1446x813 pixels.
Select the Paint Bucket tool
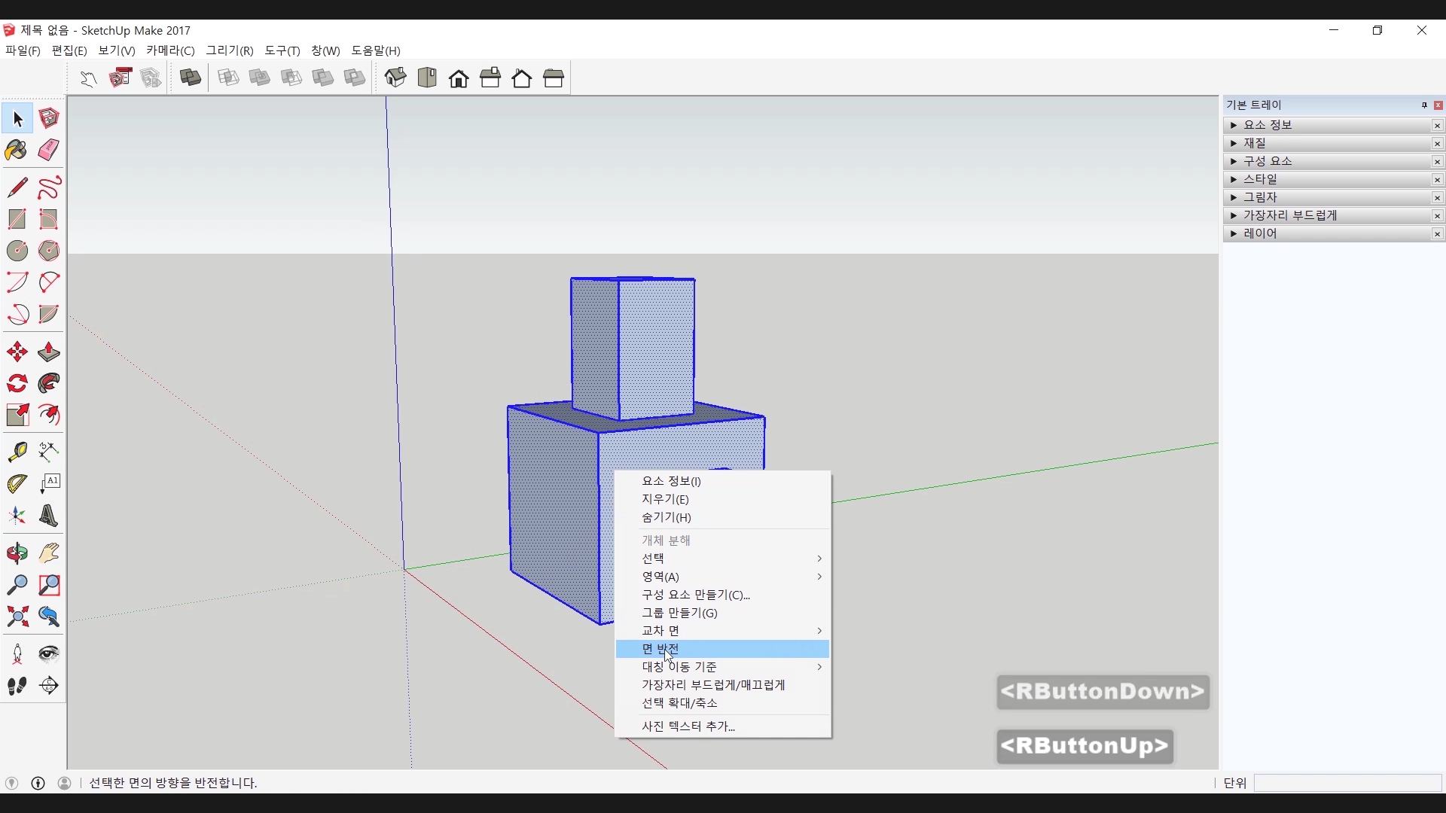[x=17, y=150]
